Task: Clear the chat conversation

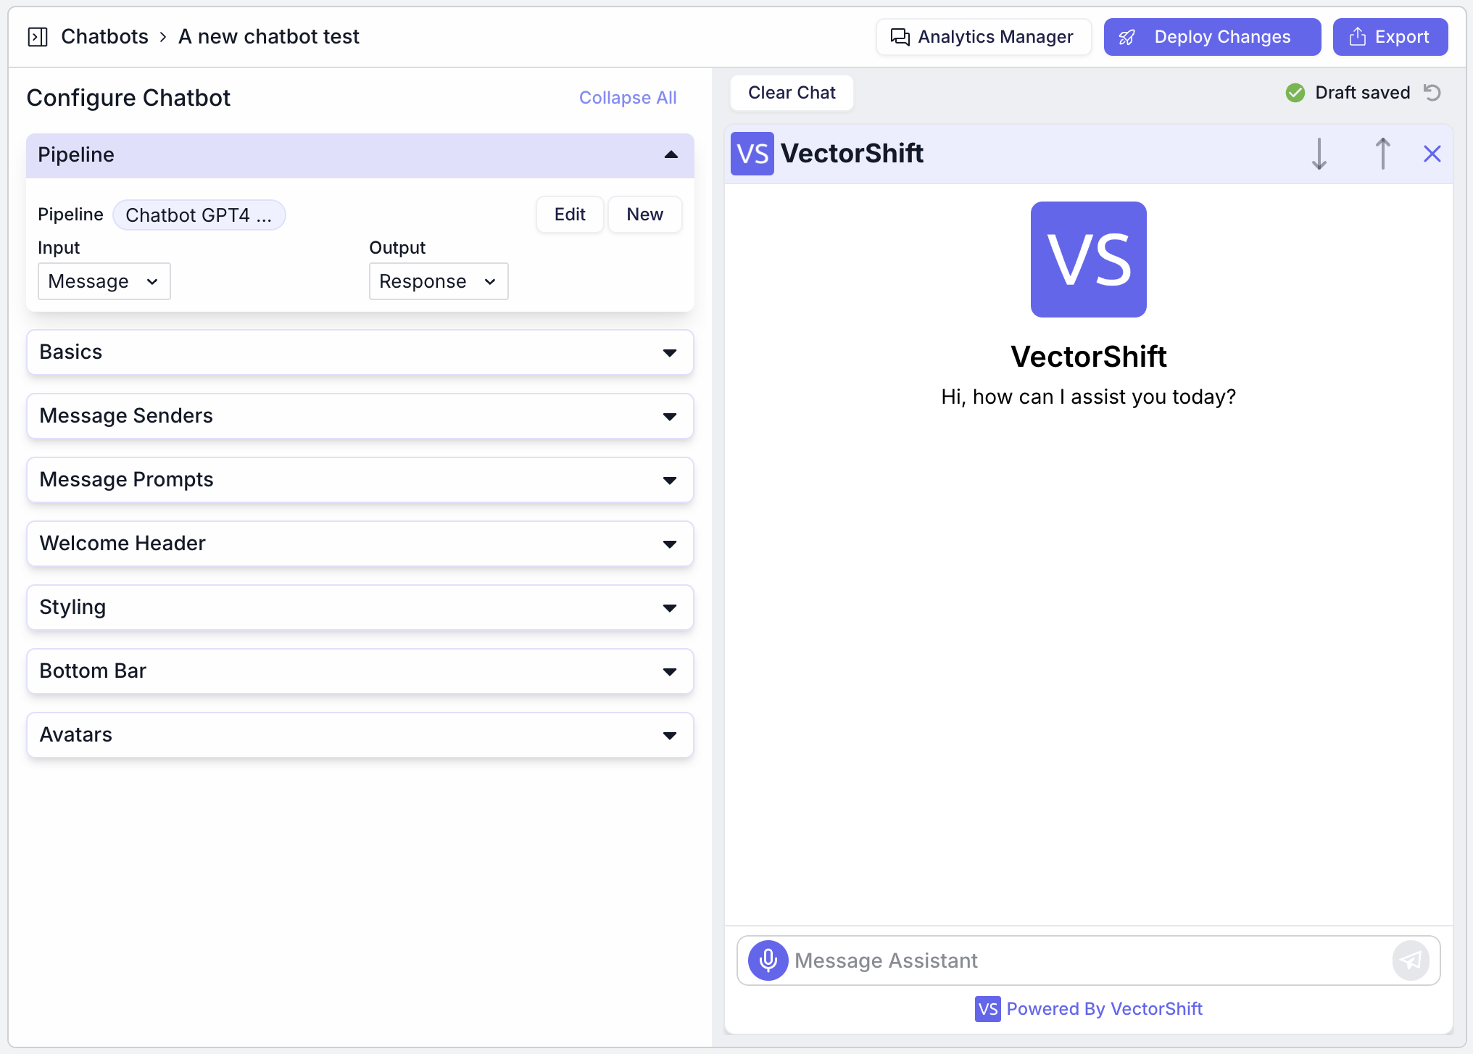Action: 791,93
